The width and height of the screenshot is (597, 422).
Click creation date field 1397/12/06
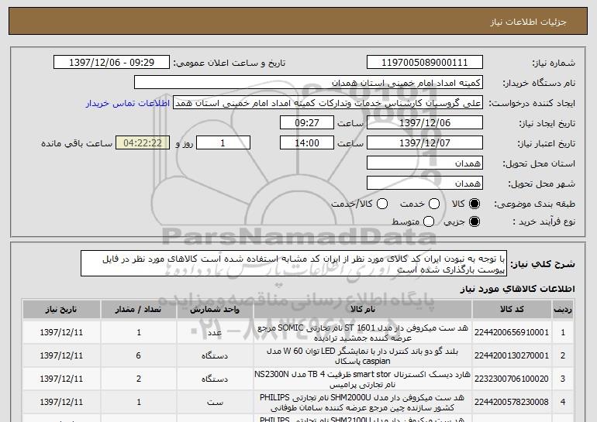point(425,123)
